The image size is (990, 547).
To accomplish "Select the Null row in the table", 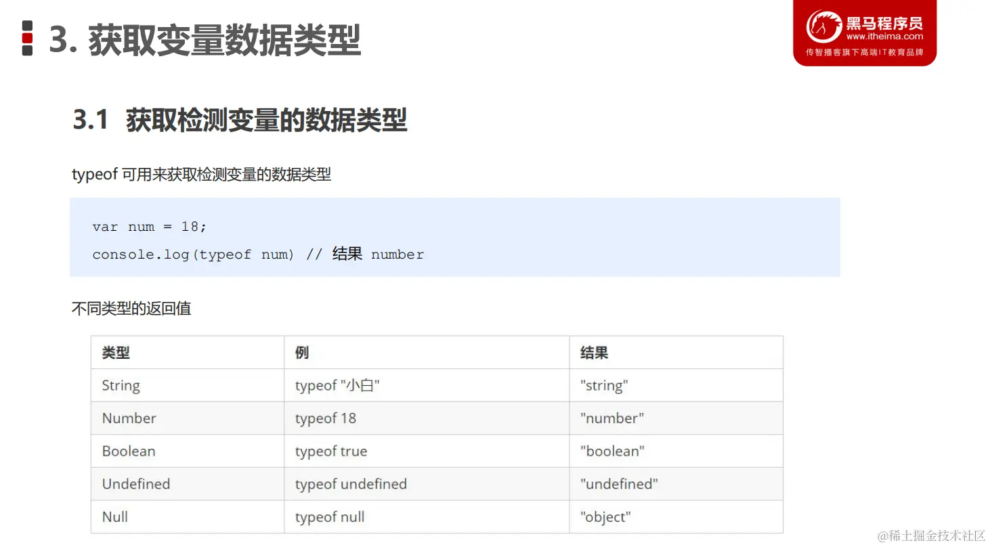I will tap(437, 517).
